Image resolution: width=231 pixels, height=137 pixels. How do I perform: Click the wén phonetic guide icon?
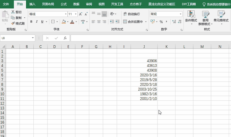(83, 22)
